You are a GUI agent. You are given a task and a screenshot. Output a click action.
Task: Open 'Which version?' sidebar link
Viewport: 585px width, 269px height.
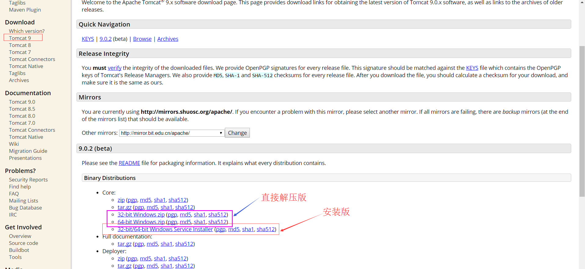(x=27, y=31)
